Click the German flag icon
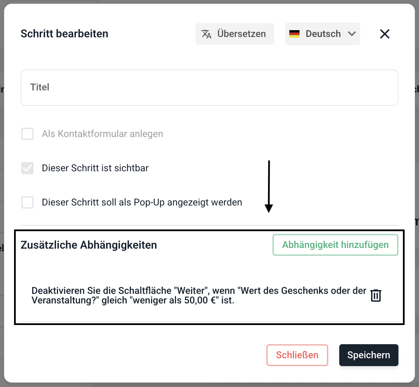419x387 pixels. pyautogui.click(x=294, y=34)
